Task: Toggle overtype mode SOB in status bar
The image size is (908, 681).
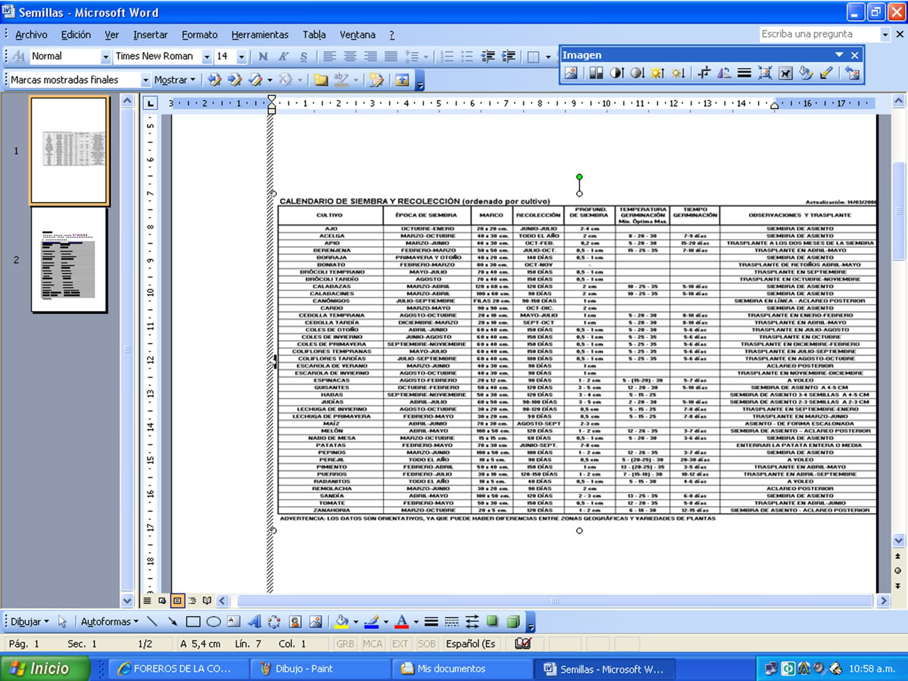Action: click(426, 644)
